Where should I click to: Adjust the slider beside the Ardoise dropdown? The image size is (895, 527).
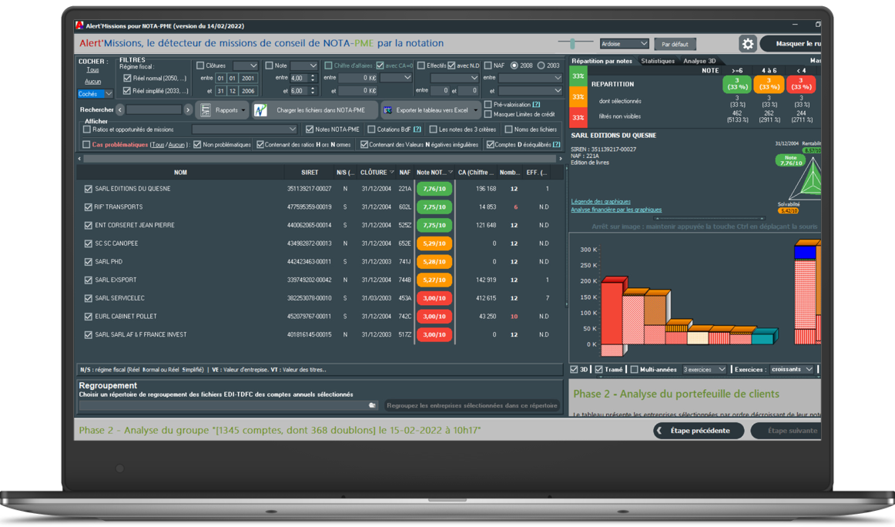click(572, 44)
